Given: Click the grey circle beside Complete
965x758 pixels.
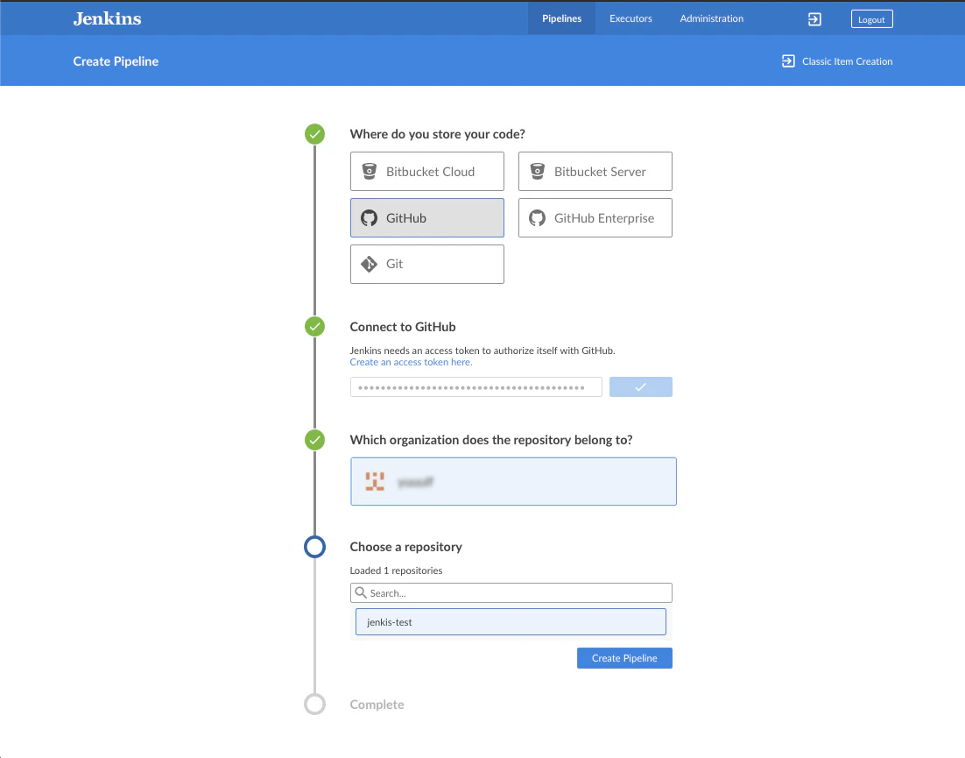Looking at the screenshot, I should tap(314, 705).
